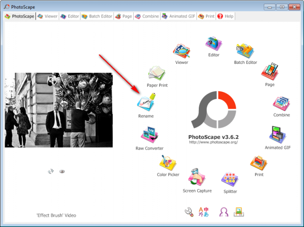
Task: Open the photoscape.org website link
Action: [213, 142]
